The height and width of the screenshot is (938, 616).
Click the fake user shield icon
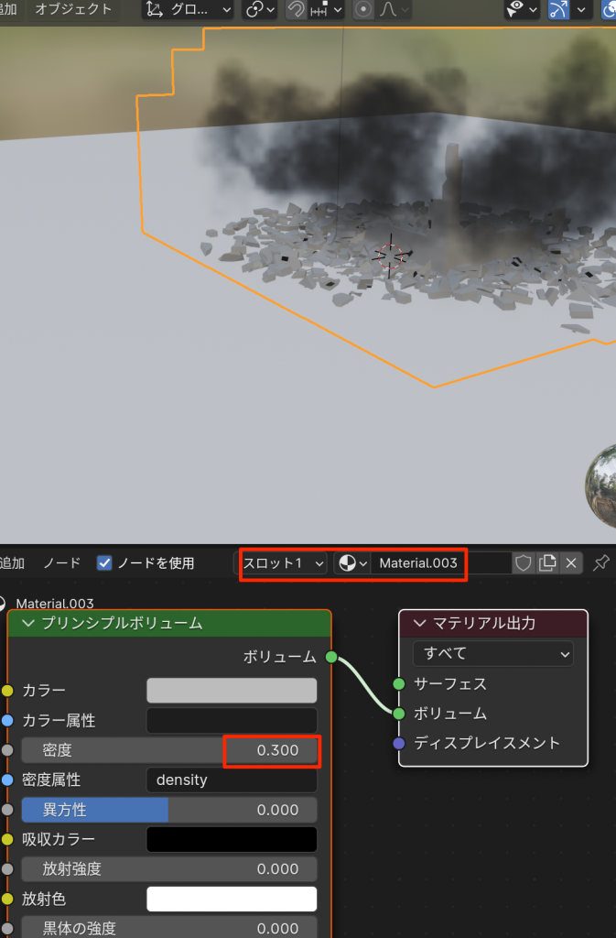click(524, 562)
